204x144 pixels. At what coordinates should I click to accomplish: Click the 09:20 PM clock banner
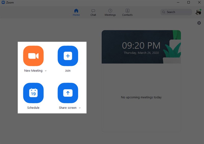pos(141,47)
